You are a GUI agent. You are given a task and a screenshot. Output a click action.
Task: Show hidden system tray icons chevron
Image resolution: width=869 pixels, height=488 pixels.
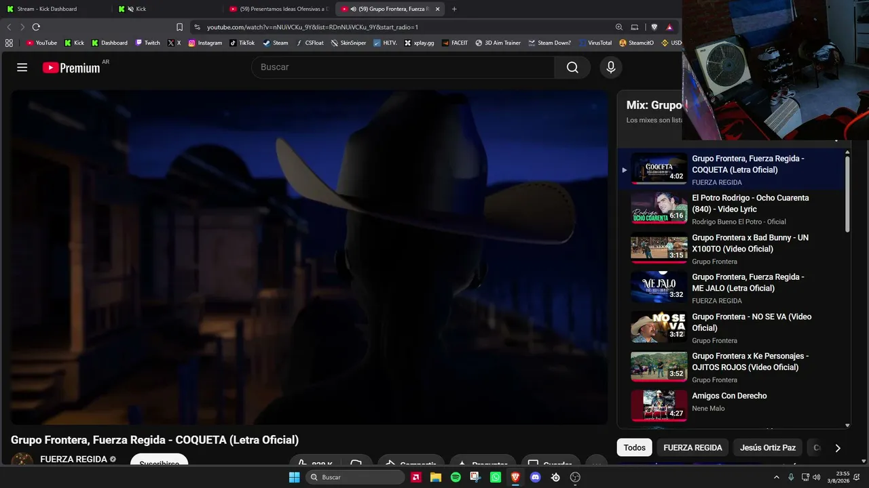777,477
